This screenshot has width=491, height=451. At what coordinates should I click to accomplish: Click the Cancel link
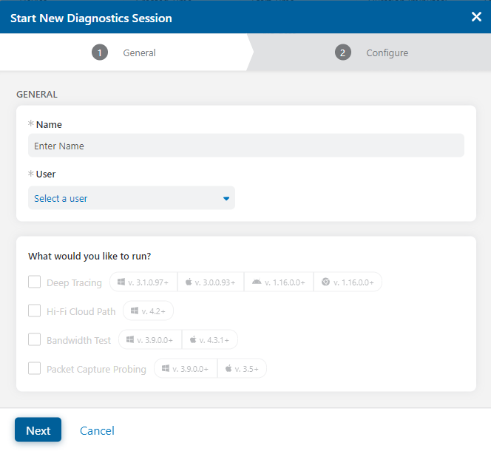click(97, 430)
